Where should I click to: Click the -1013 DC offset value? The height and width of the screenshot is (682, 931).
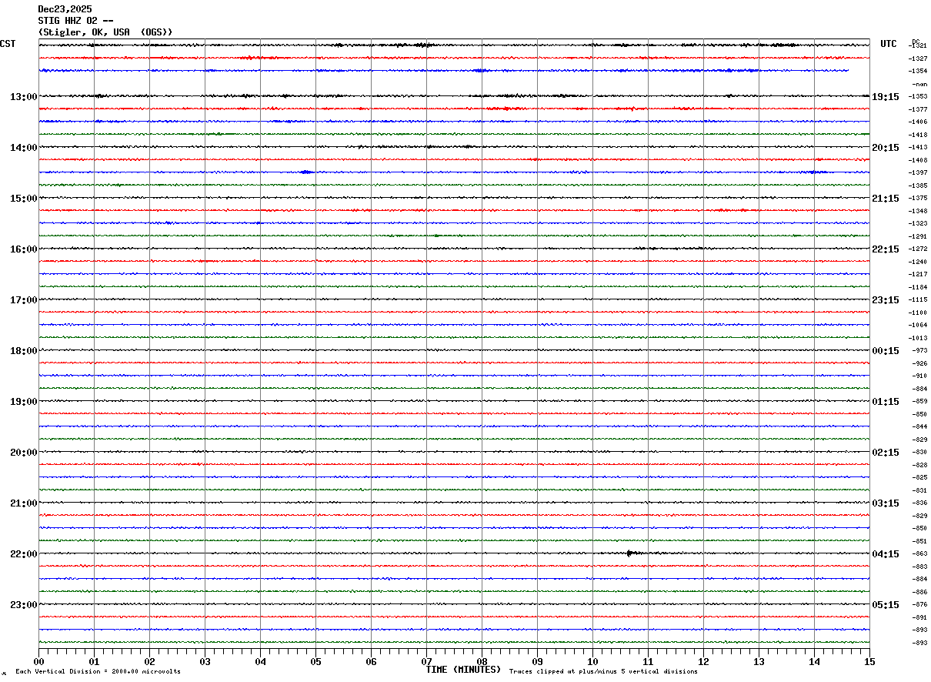pos(918,338)
